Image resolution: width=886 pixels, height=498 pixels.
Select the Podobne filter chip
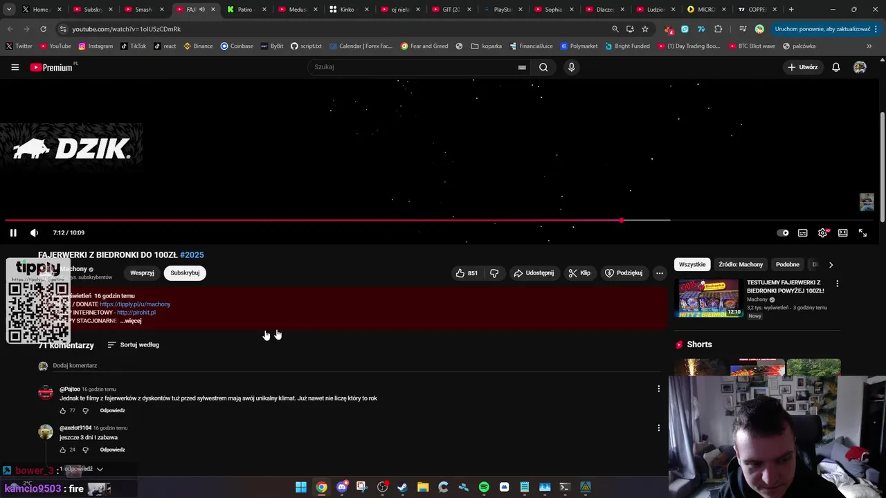788,264
